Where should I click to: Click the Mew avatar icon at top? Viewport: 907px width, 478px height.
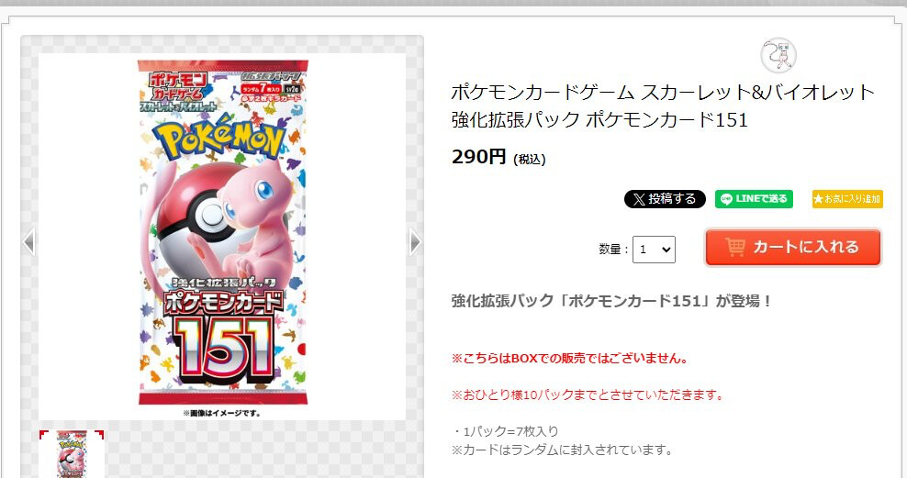pos(778,55)
